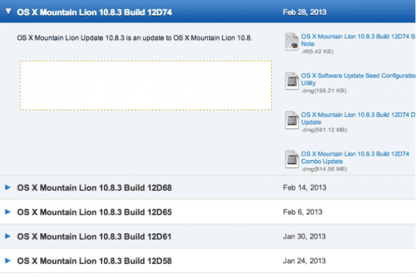Viewport: 416px width, 277px height.
Task: Open the Build 12D74 Seed Note link
Action: 356,40
